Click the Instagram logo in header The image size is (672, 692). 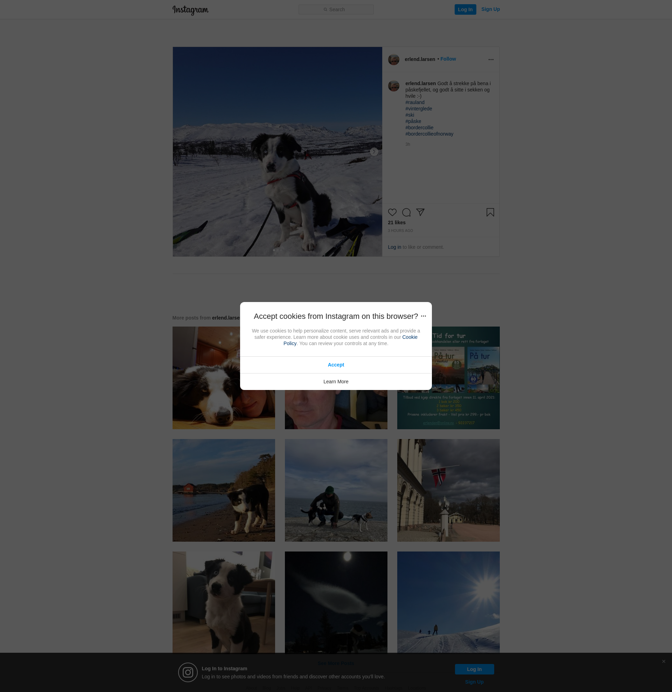click(x=190, y=10)
